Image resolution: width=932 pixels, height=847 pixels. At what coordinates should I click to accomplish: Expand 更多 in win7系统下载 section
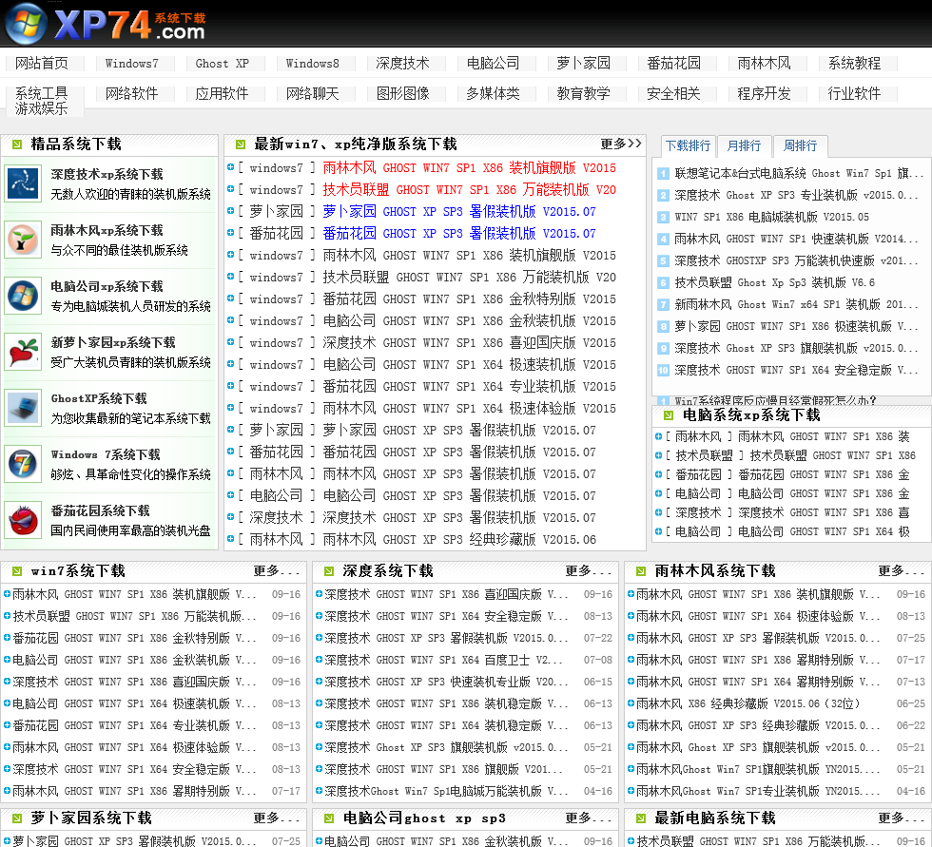click(x=277, y=571)
